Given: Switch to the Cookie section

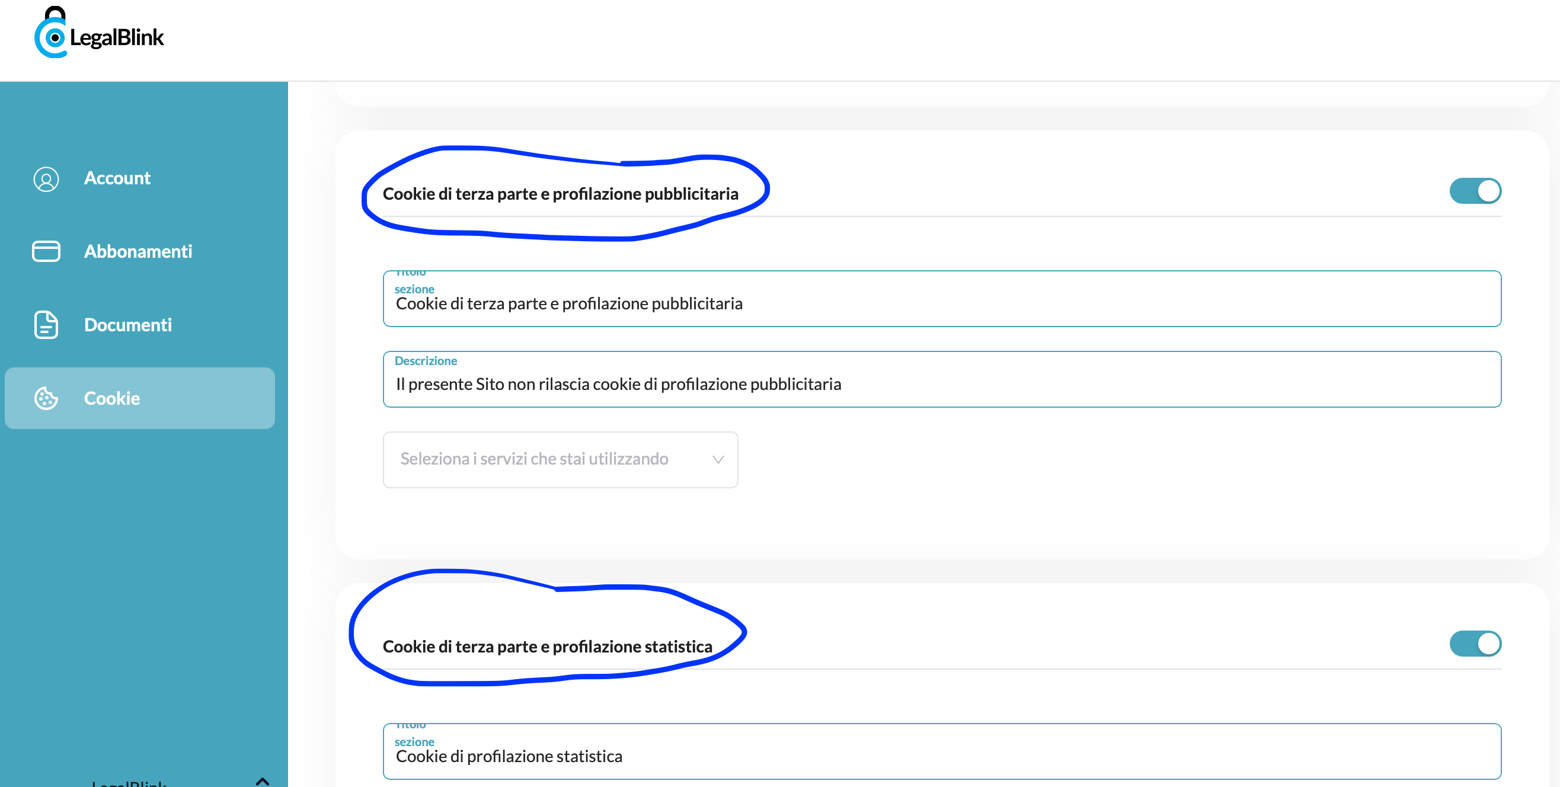Looking at the screenshot, I should pos(111,398).
